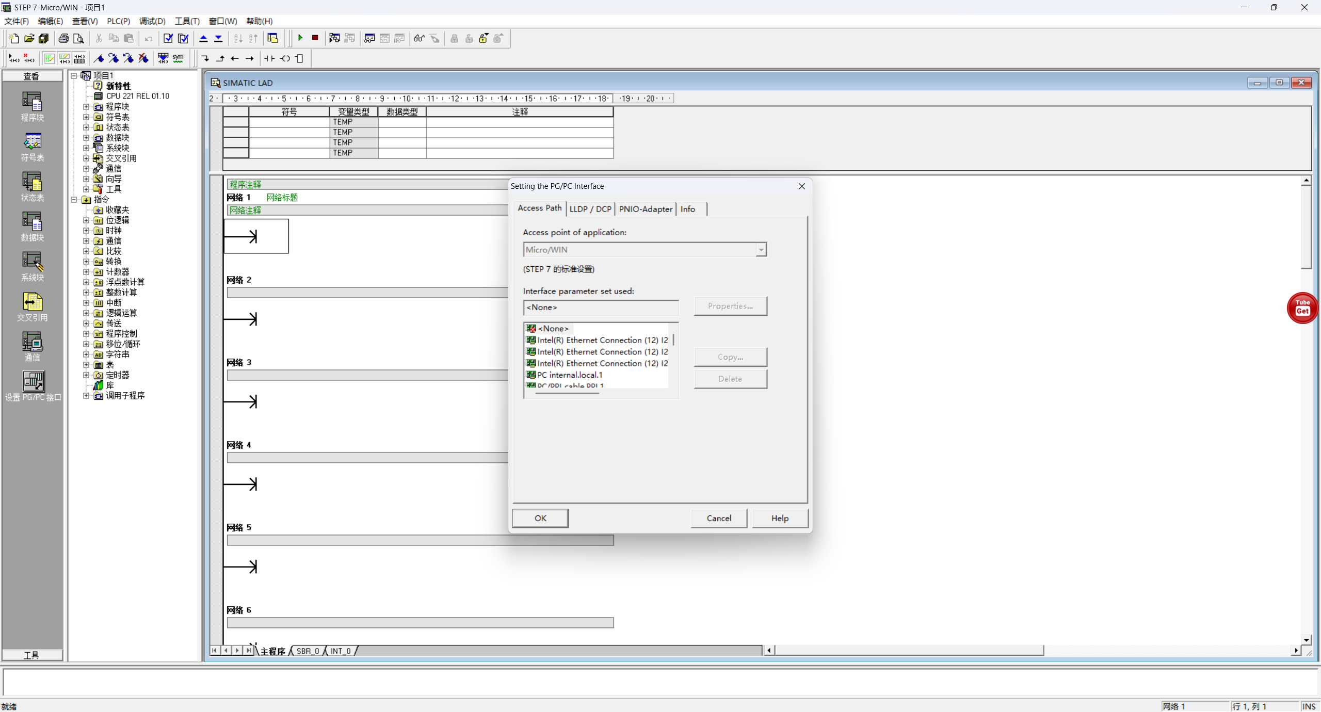The image size is (1321, 712).
Task: Toggle POU comments display button
Action: coord(49,58)
